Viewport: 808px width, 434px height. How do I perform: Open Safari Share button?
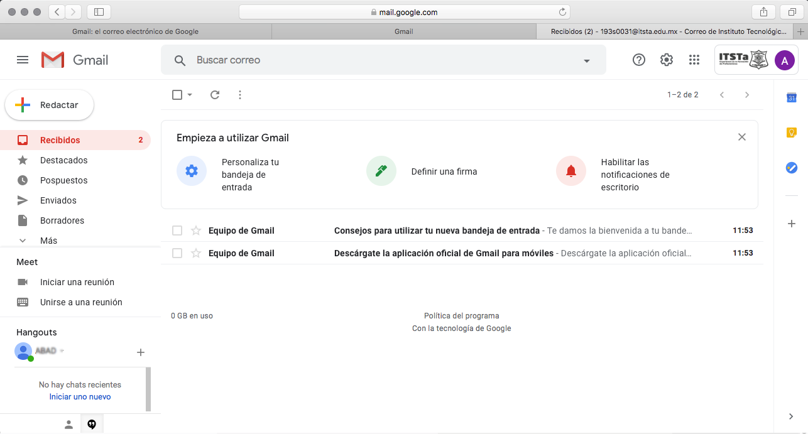[x=763, y=12]
